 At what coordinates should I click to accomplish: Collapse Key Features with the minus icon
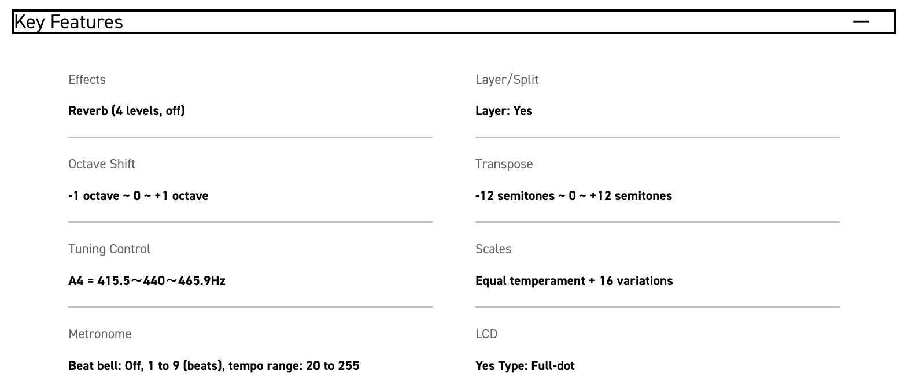coord(861,22)
